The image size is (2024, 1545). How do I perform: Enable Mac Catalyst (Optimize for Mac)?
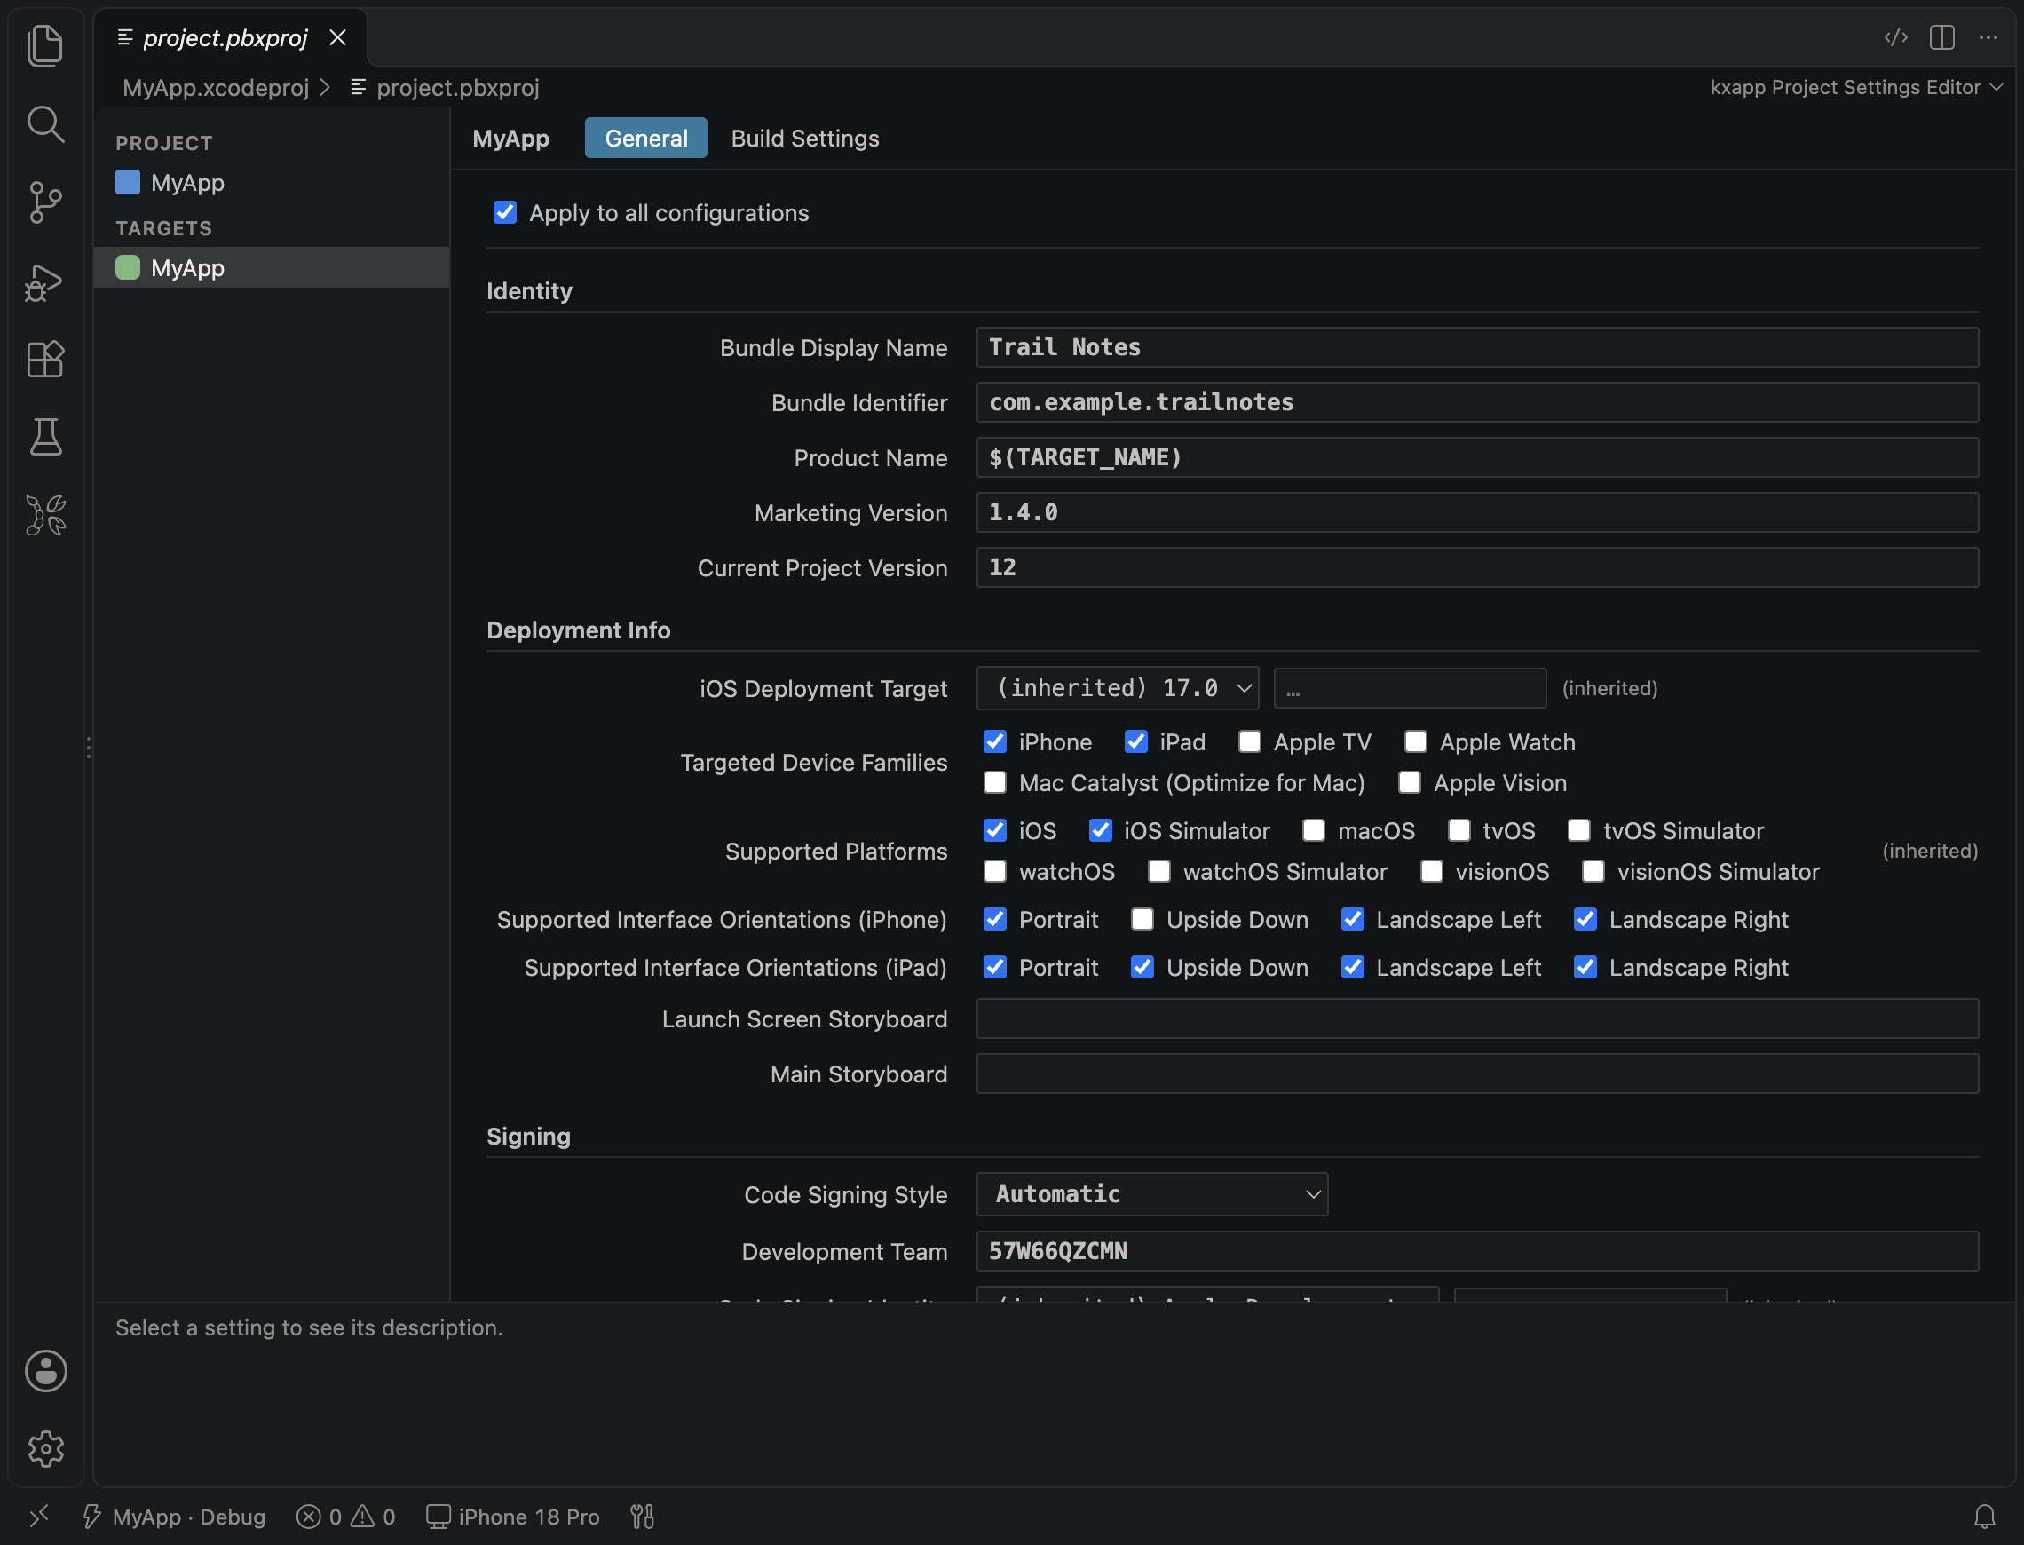994,782
